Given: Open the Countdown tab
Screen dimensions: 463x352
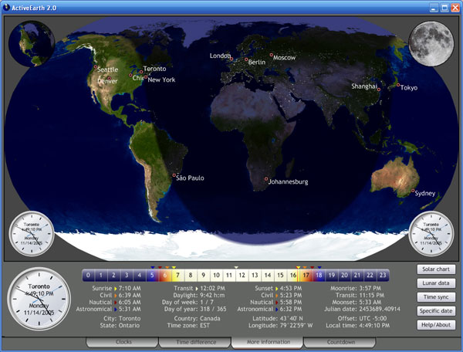Looking at the screenshot, I should (340, 342).
